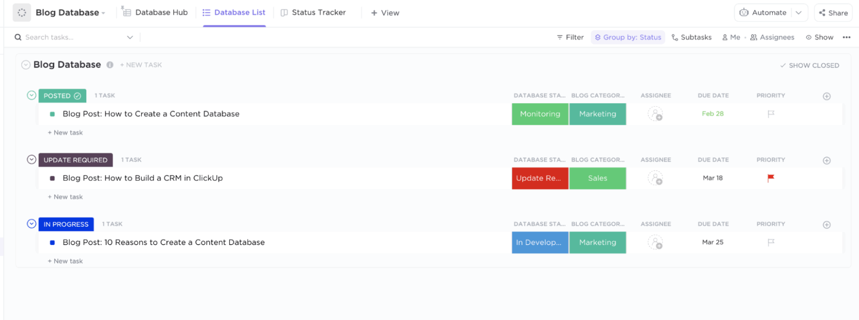This screenshot has width=859, height=320.
Task: Click the POSTED status label
Action: pos(62,96)
